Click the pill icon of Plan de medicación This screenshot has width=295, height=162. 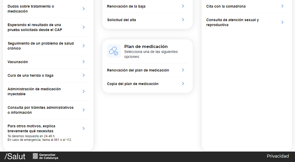114,51
